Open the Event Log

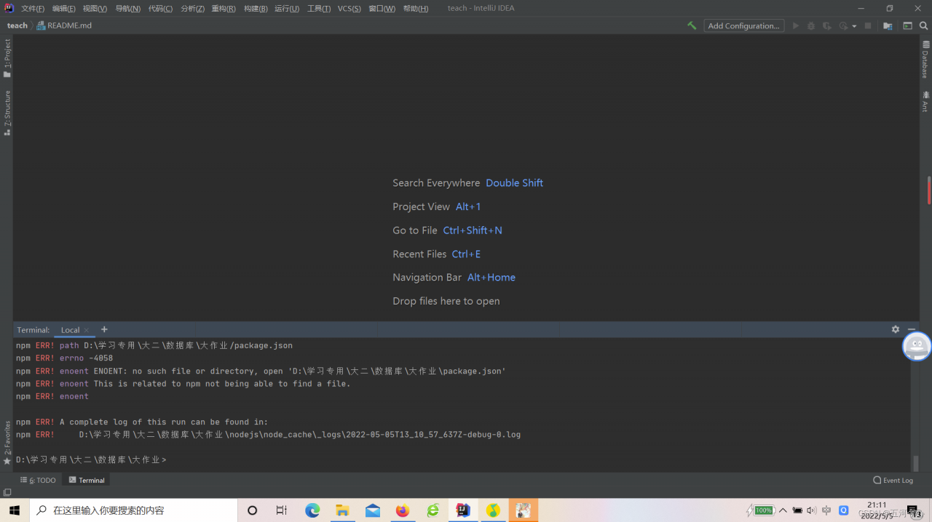pos(893,480)
